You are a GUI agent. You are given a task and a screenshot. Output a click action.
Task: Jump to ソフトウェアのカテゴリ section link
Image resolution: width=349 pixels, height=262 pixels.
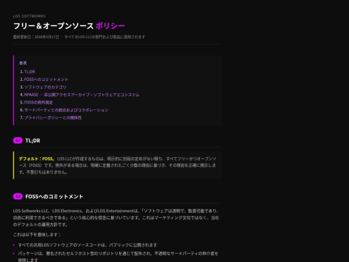(x=45, y=87)
